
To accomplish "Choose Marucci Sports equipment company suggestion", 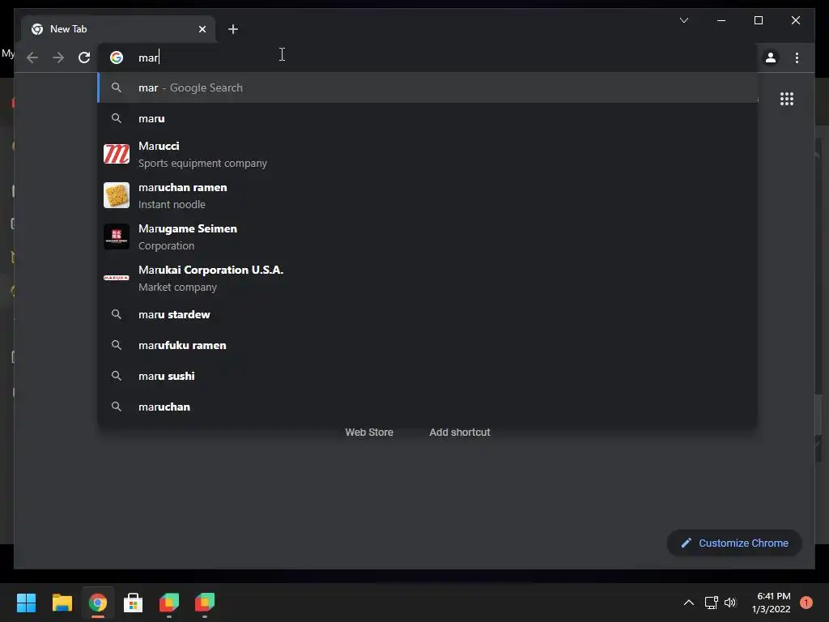I will point(427,155).
